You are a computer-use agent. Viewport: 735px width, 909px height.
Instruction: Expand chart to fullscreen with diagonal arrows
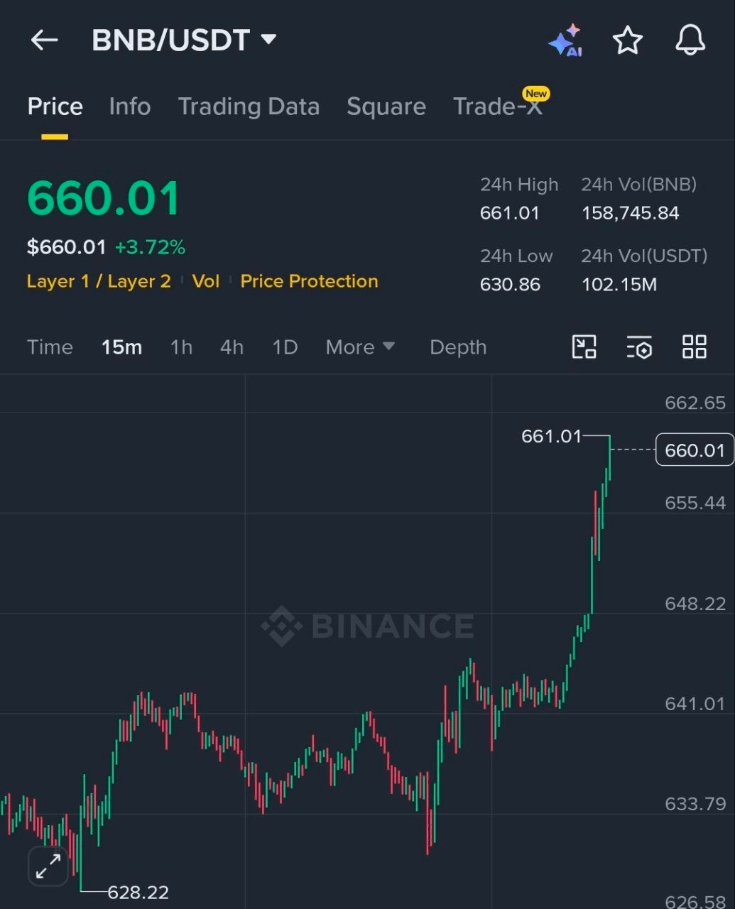pos(48,866)
